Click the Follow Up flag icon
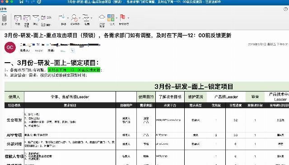The height and width of the screenshot is (165, 289). pos(122,18)
